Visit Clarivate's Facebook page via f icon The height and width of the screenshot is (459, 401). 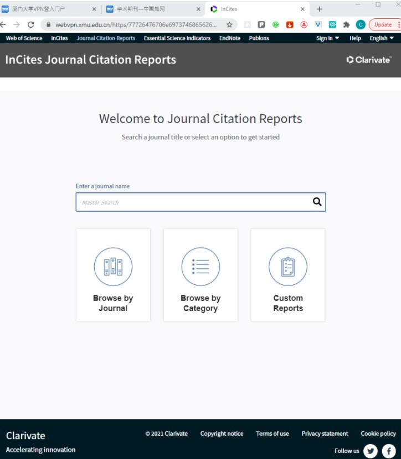click(x=389, y=451)
